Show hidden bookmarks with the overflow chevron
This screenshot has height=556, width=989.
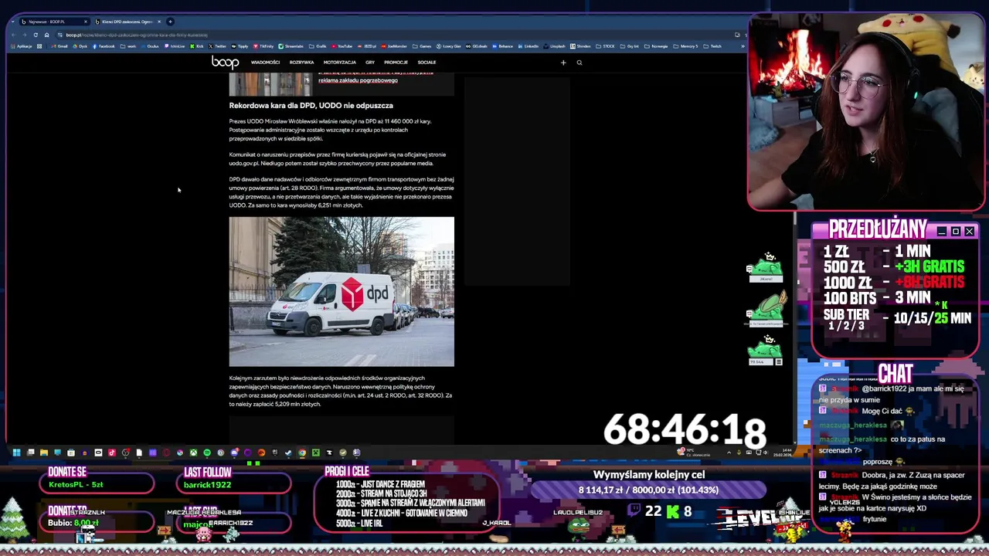pos(742,46)
